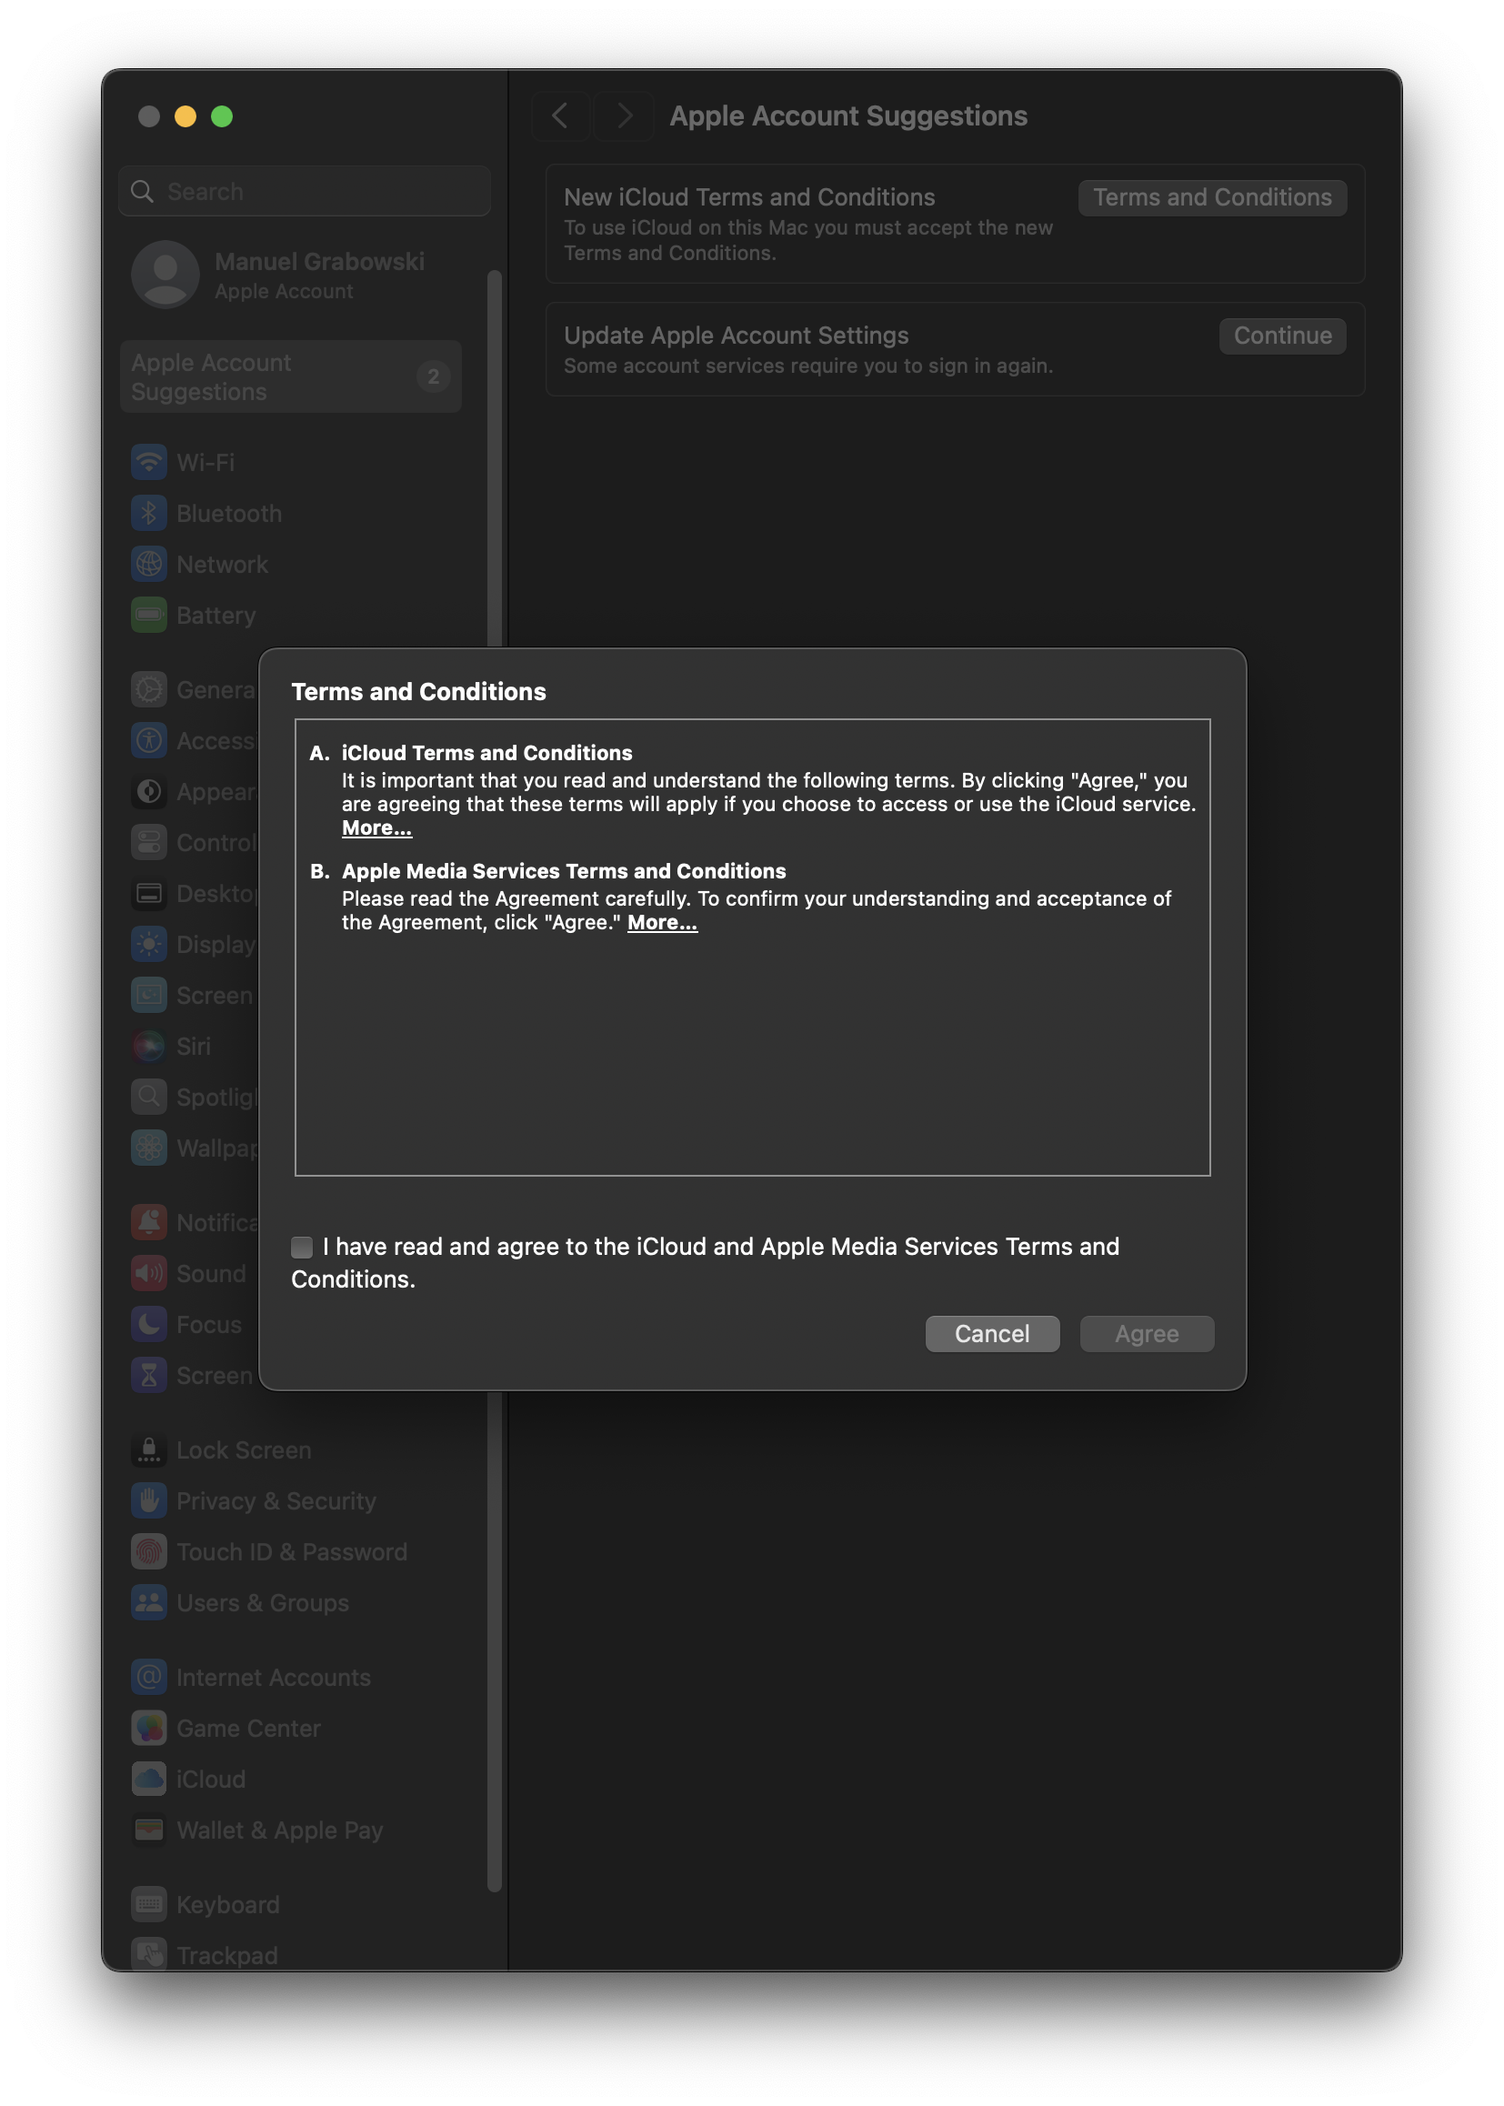1504x2106 pixels.
Task: Go forward with the right chevron
Action: tap(624, 115)
